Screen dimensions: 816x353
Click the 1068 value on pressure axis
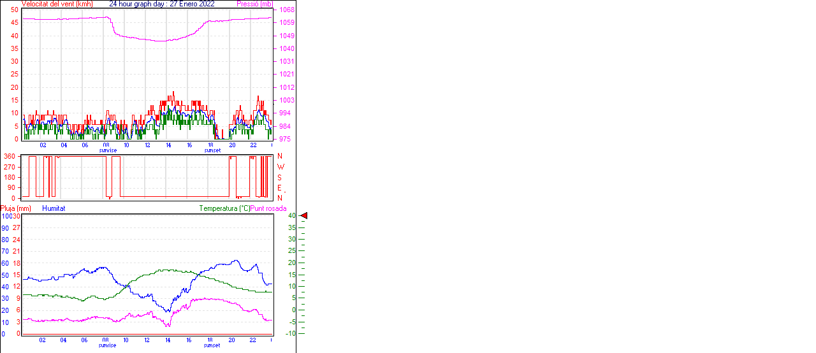click(286, 10)
